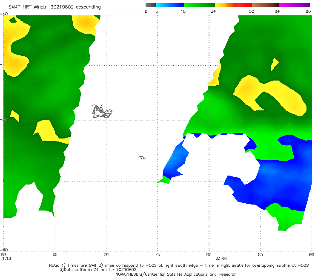
Task: Click the latitude label "-50" on left axis
Action: point(4,120)
